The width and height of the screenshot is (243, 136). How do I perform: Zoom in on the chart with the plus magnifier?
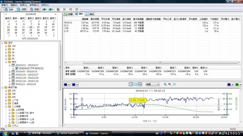tap(165, 84)
